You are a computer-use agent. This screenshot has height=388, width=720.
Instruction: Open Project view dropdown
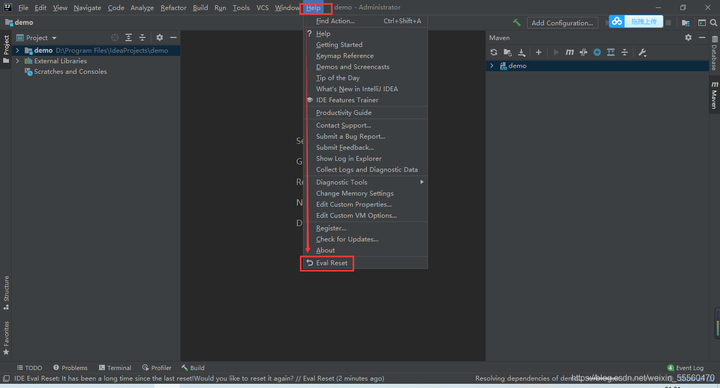coord(37,37)
